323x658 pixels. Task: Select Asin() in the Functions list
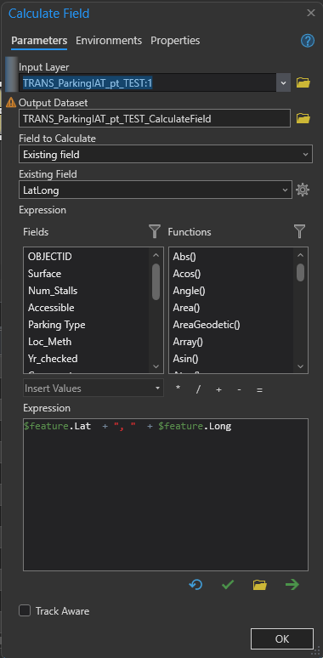(x=185, y=359)
